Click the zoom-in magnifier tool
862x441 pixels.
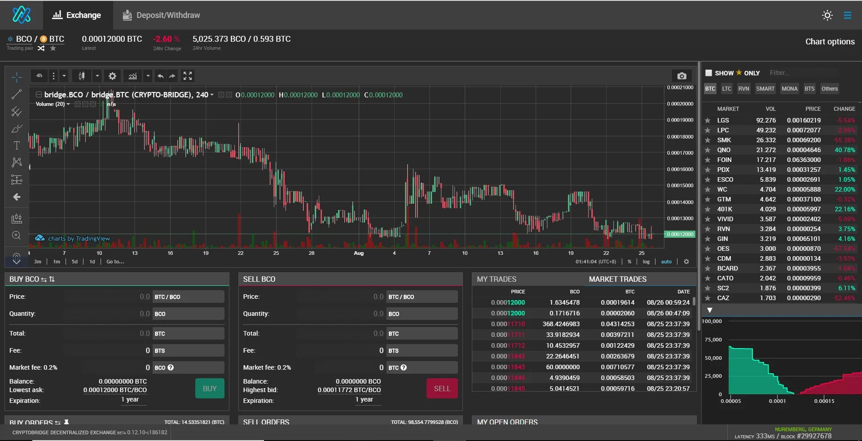[x=17, y=236]
